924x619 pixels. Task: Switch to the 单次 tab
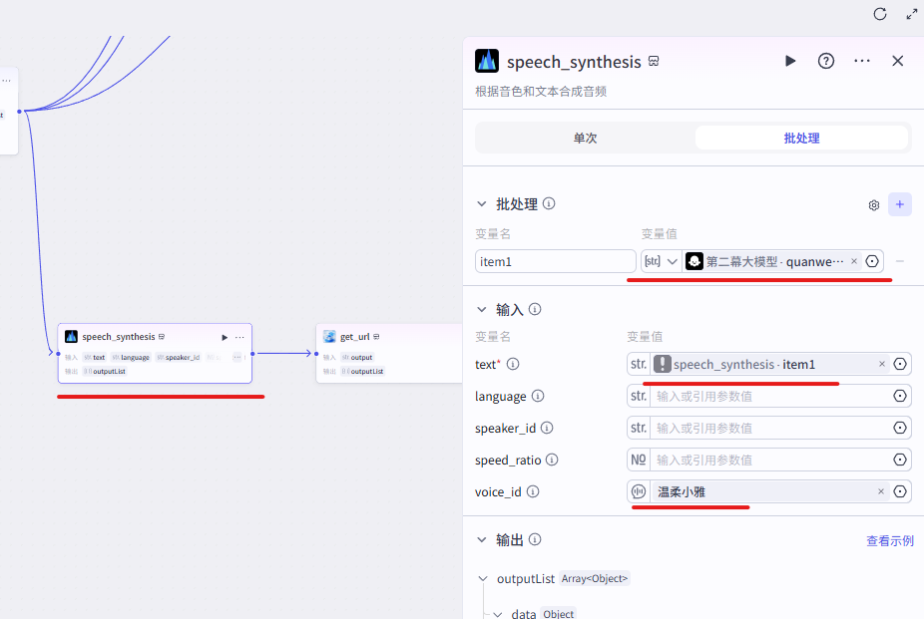click(x=585, y=138)
